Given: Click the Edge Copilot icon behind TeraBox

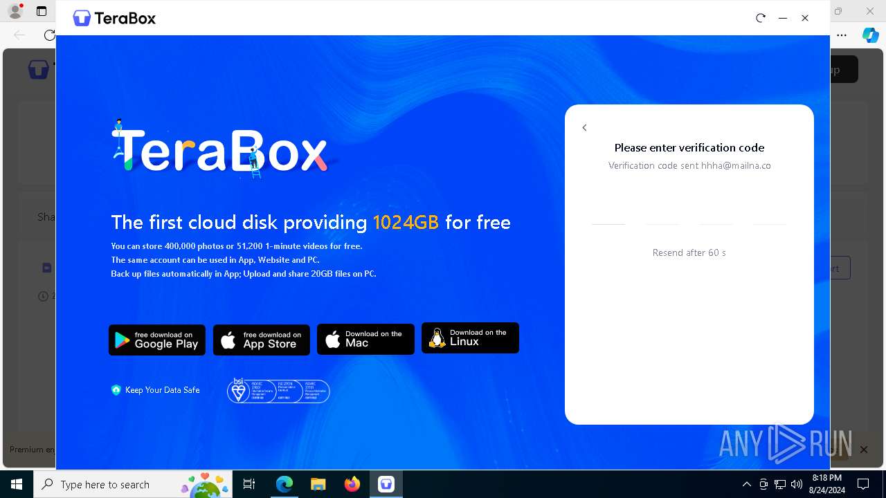Looking at the screenshot, I should tap(870, 35).
